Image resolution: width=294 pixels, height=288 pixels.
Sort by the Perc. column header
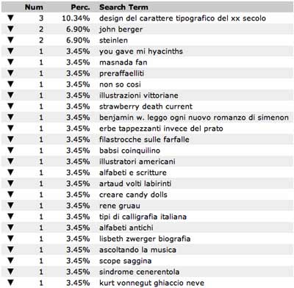coord(80,7)
